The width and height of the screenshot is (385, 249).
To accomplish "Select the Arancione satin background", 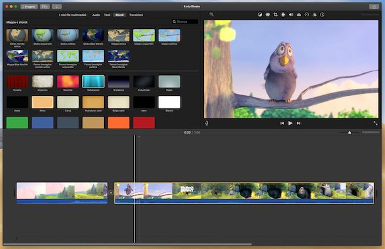I will click(93, 102).
